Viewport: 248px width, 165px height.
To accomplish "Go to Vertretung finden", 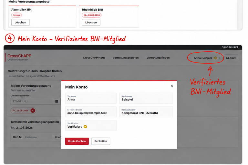I will coord(158,58).
